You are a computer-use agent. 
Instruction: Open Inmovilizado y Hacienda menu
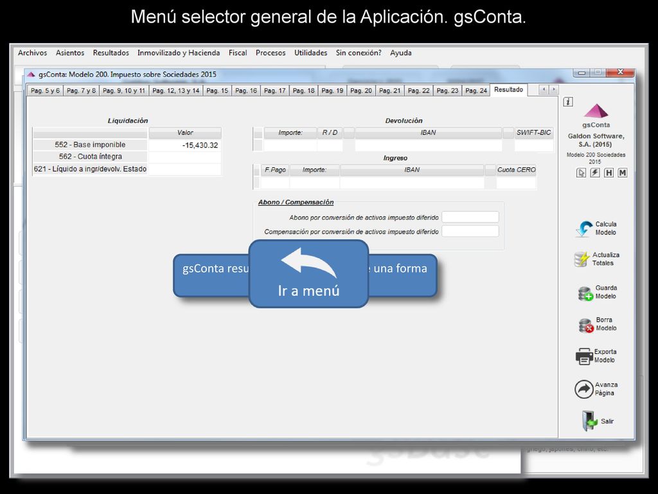(179, 53)
